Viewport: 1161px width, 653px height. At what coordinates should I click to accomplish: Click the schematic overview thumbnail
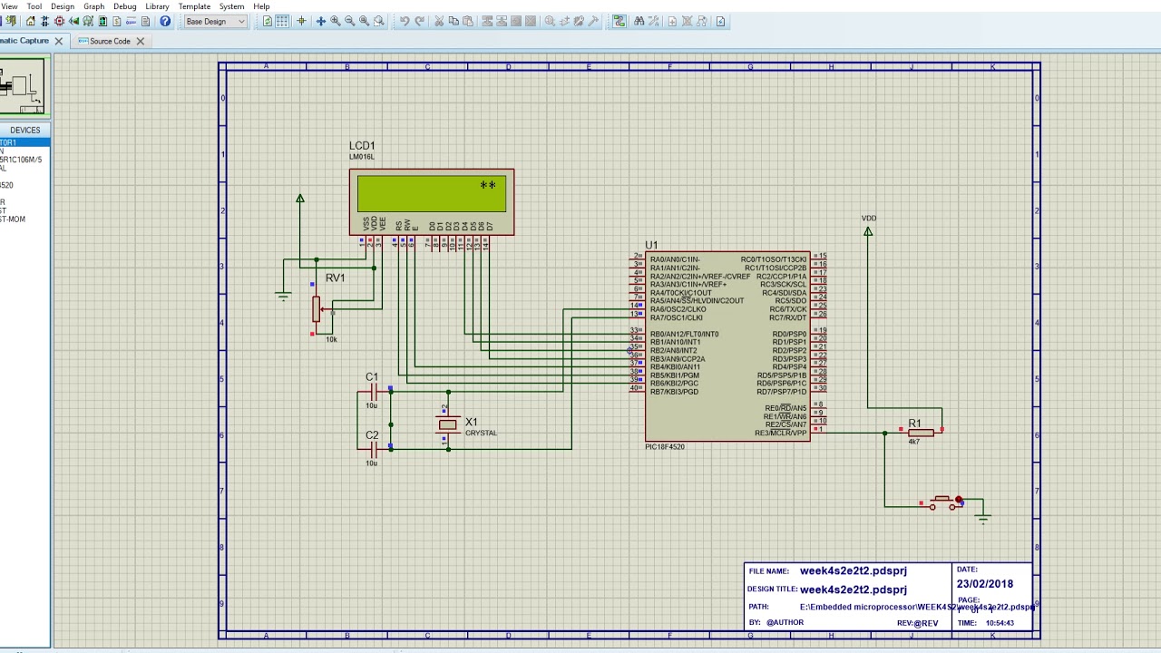tap(22, 86)
